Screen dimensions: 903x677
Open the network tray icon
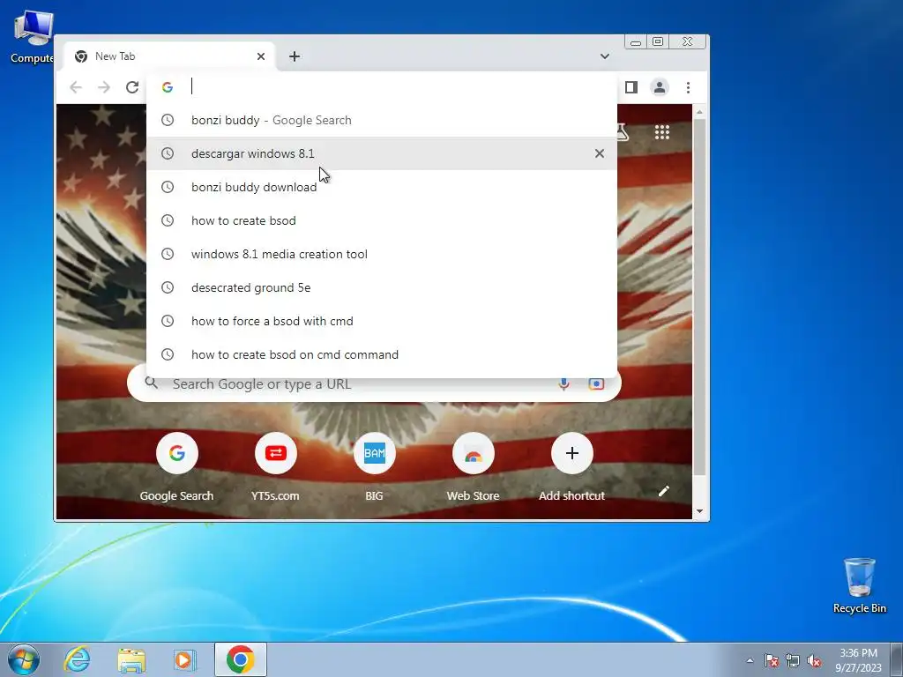793,660
